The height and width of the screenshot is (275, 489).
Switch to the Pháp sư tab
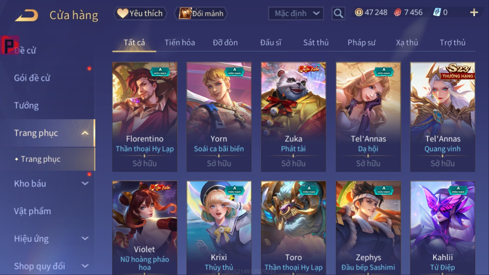pos(361,42)
